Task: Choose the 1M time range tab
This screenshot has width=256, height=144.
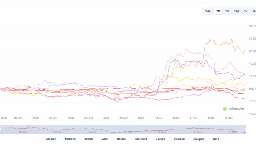Action: point(227,11)
